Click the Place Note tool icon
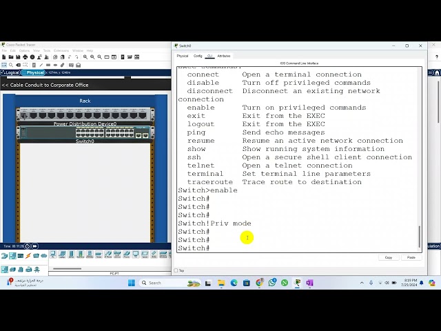The width and height of the screenshot is (441, 331). (x=34, y=65)
